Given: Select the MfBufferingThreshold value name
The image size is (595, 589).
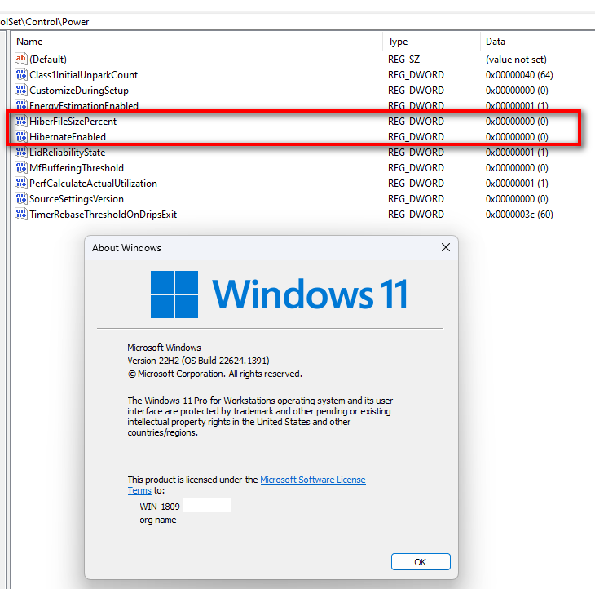Looking at the screenshot, I should (77, 168).
